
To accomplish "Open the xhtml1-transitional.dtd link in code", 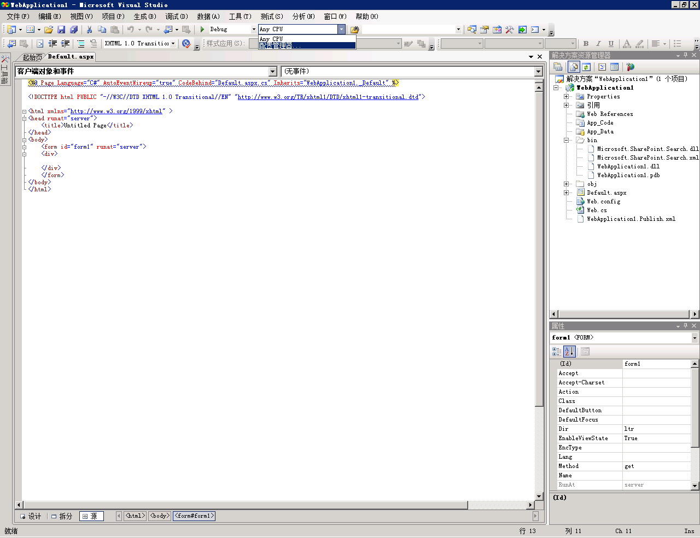I will 328,97.
